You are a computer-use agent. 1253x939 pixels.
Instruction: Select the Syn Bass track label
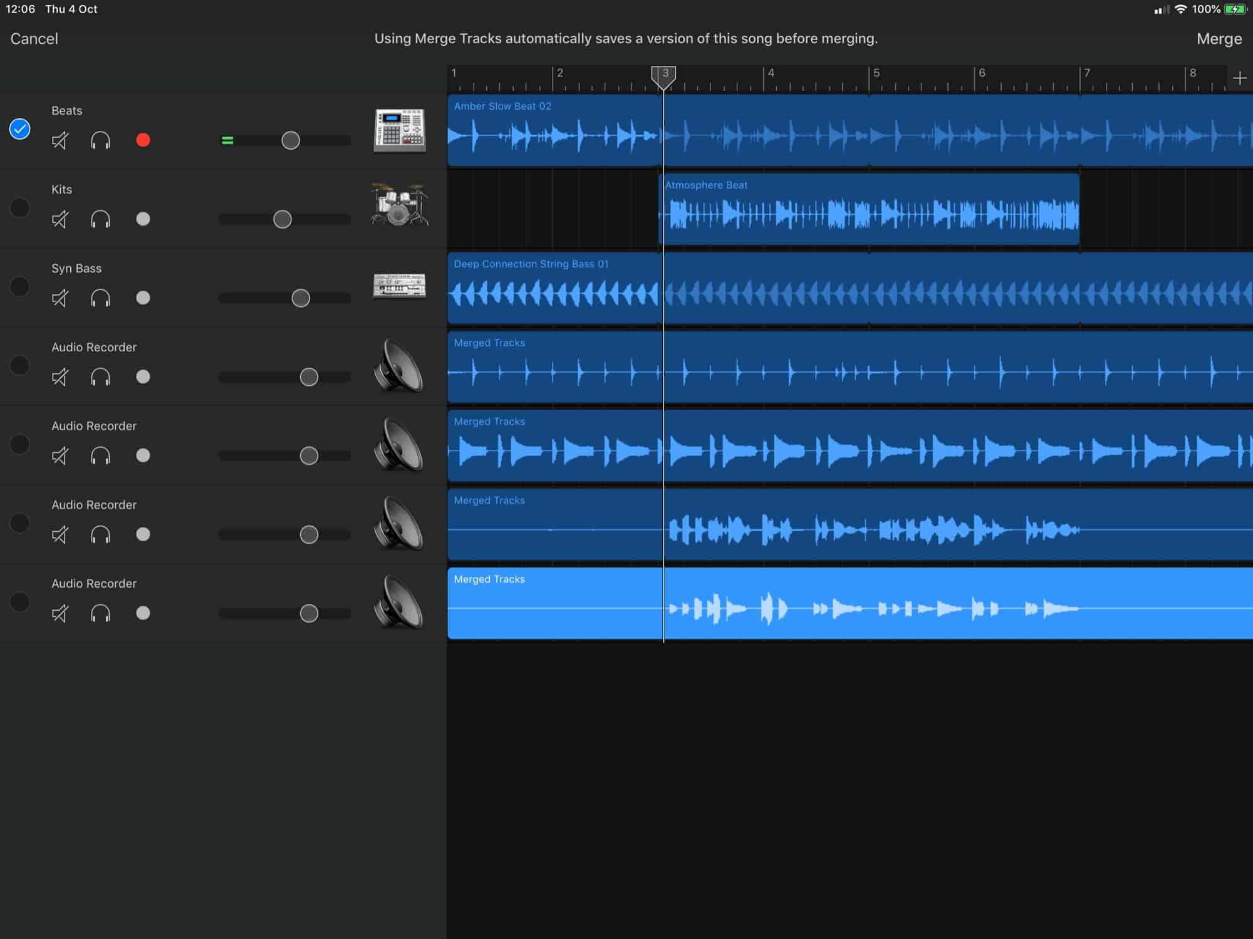[x=77, y=267]
